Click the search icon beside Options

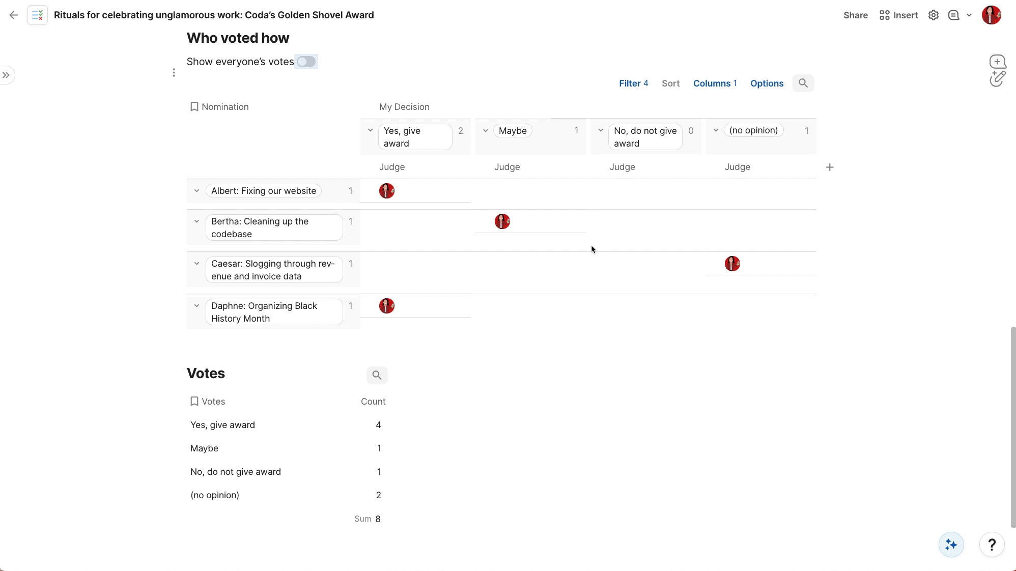803,83
